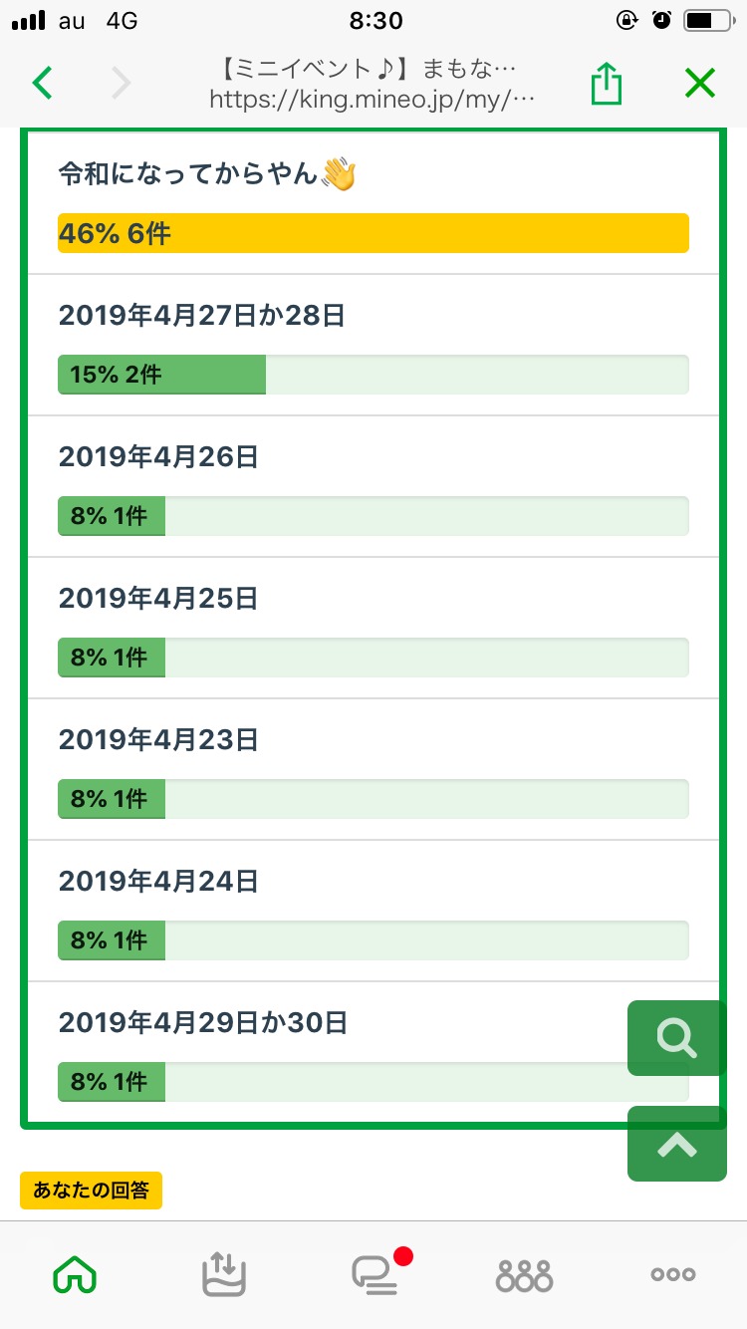Select the 令和になってからやん poll option

(207, 176)
